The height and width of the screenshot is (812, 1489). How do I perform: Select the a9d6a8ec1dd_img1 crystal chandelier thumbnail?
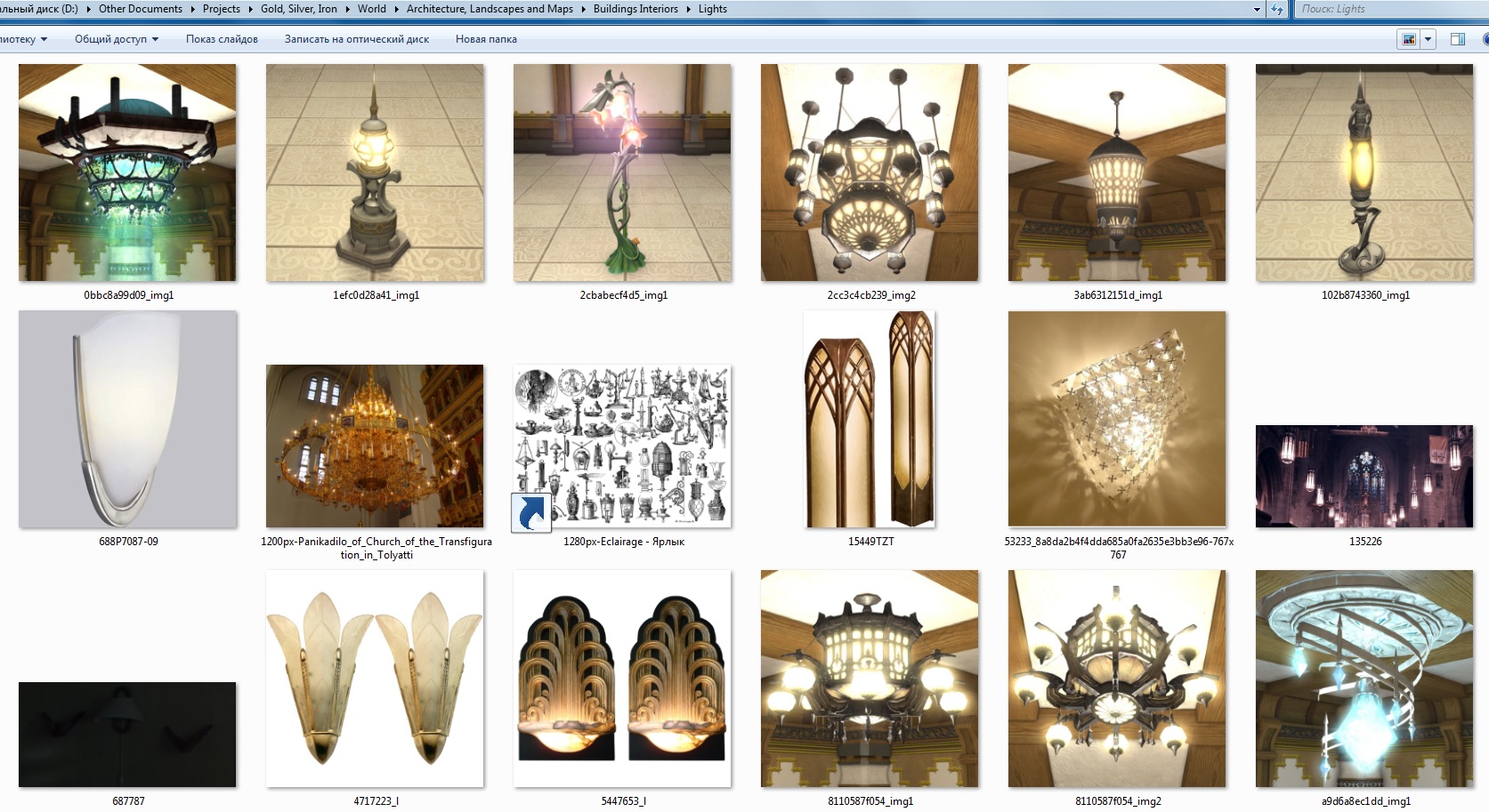point(1364,679)
